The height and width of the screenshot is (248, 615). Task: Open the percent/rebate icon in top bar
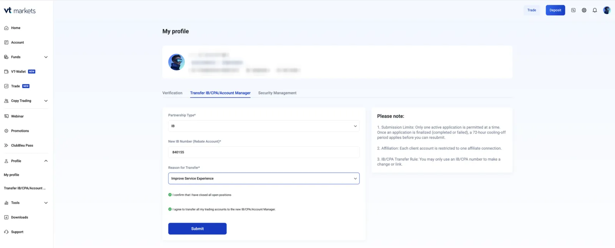pos(573,10)
